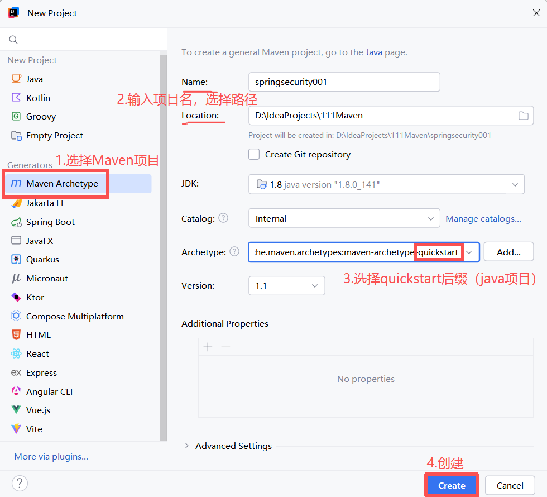Select the Micronaut icon
This screenshot has width=547, height=497.
point(16,278)
